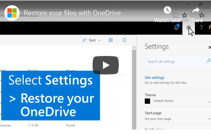Open the details info pane icon

coord(124,40)
